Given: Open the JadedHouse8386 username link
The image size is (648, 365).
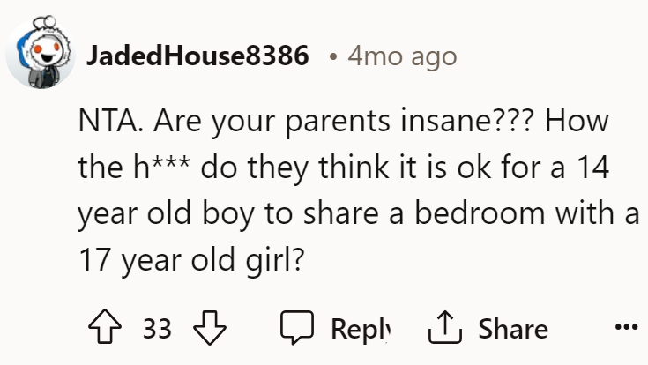Looking at the screenshot, I should [197, 56].
